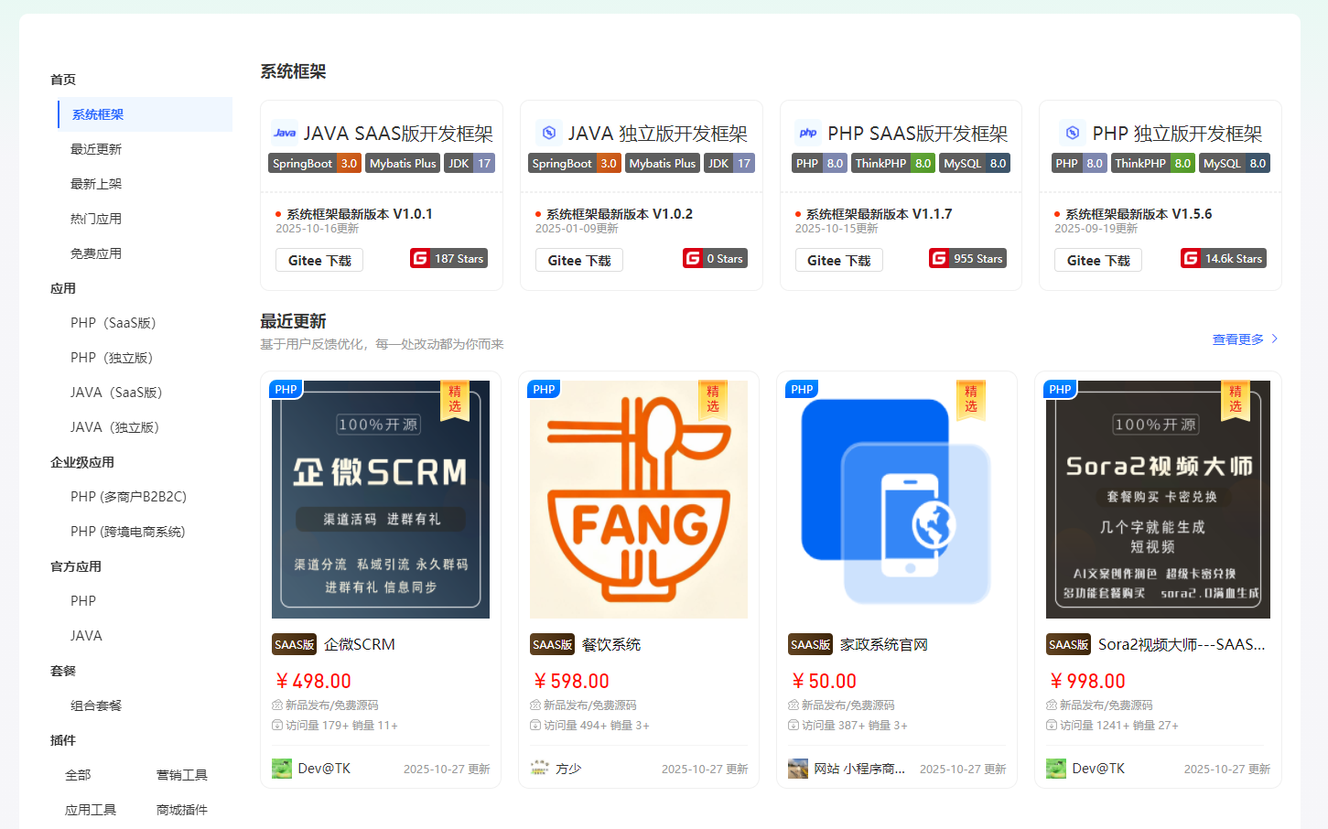The height and width of the screenshot is (829, 1328).
Task: Click the SAAS版 badge beside Sora2视频大师
Action: coord(1068,644)
